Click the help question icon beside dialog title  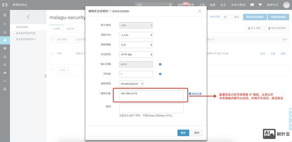[x=110, y=11]
